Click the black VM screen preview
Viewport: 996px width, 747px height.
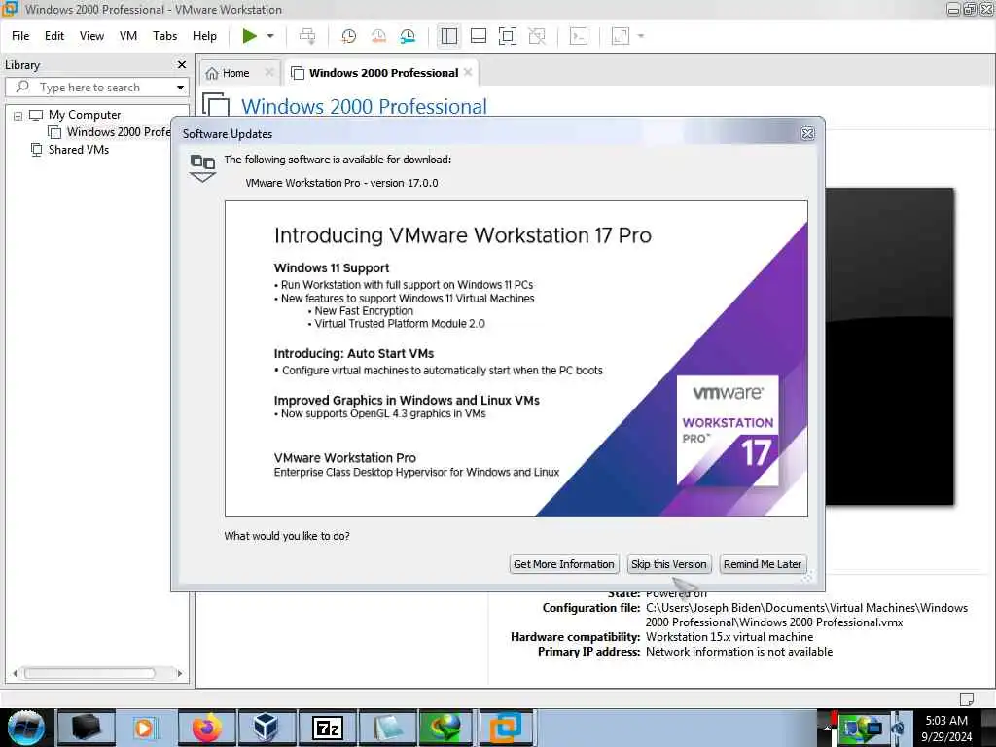(889, 346)
